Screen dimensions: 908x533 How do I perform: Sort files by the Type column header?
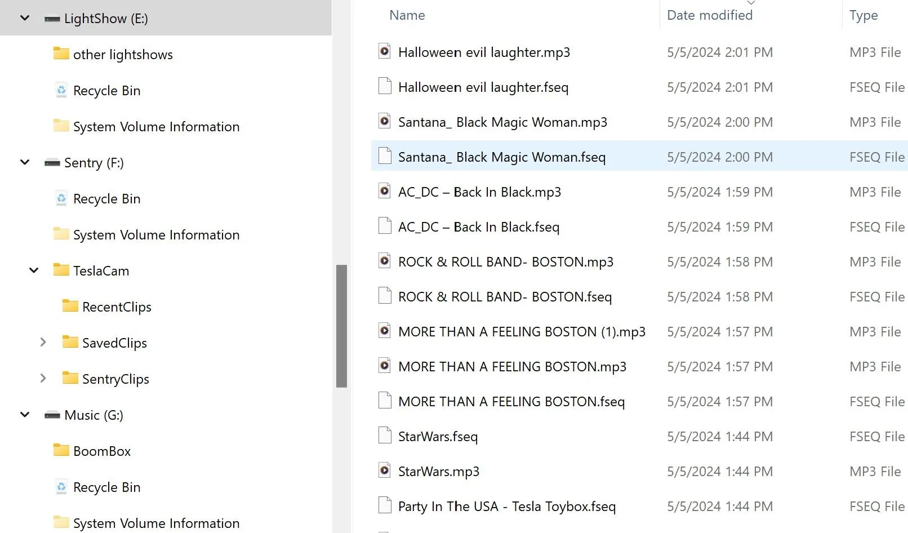tap(864, 15)
